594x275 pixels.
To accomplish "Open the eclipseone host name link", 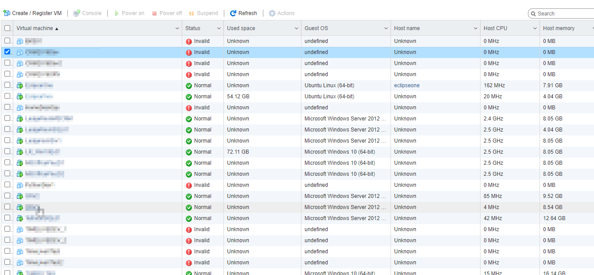I will point(407,85).
